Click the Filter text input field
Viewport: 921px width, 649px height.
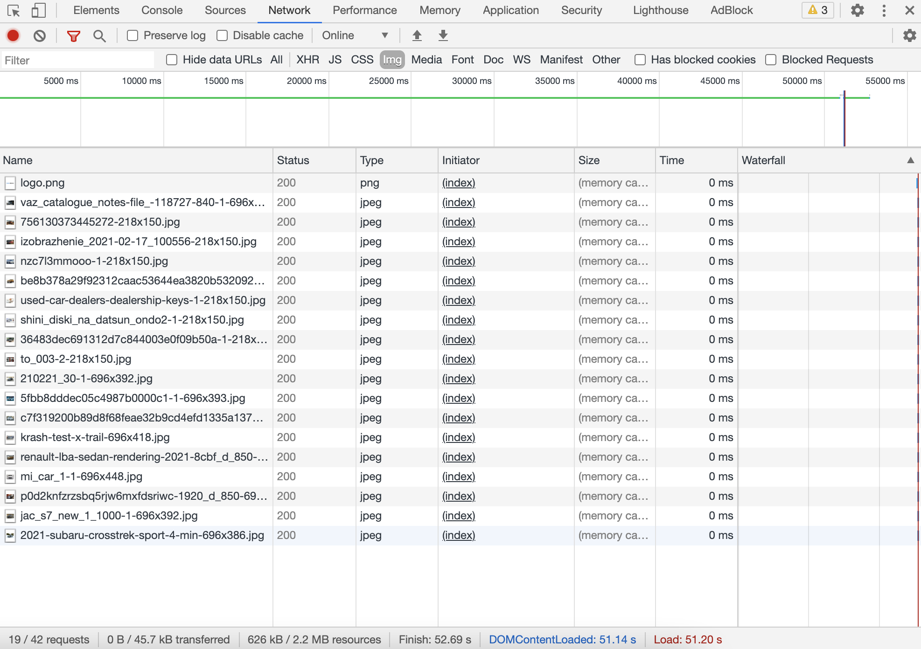(78, 60)
